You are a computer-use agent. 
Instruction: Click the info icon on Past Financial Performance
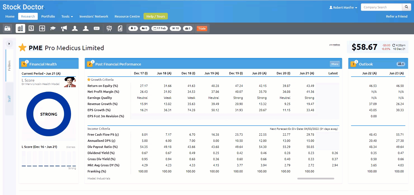click(93, 62)
